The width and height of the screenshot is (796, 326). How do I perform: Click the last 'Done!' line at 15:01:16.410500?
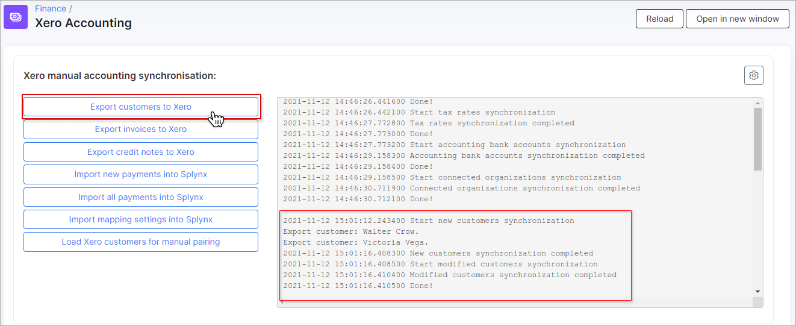click(358, 286)
